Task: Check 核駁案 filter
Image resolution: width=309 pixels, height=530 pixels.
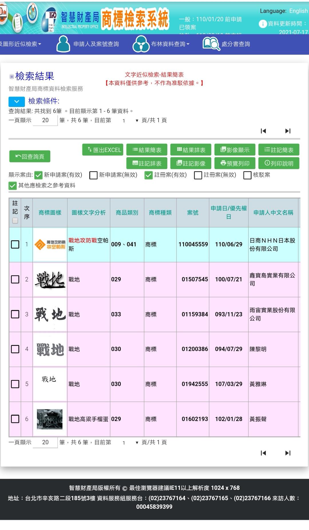Action: (x=247, y=175)
